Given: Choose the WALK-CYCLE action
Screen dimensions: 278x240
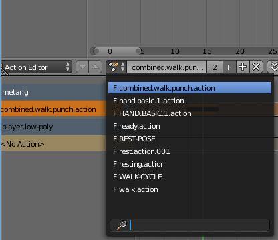Looking at the screenshot, I should click(138, 177).
